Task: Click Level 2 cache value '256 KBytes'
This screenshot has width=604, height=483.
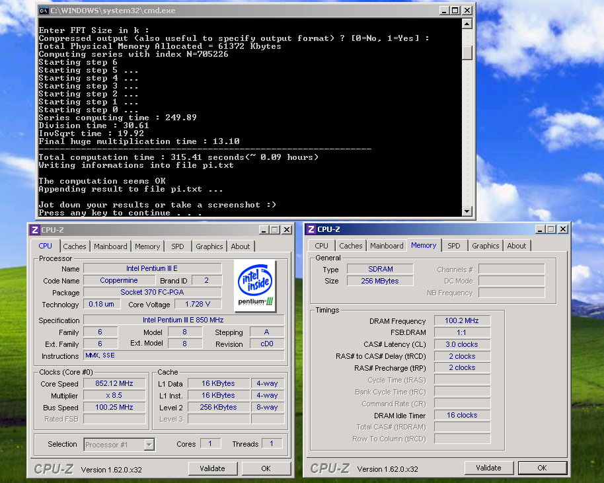Action: click(x=219, y=407)
